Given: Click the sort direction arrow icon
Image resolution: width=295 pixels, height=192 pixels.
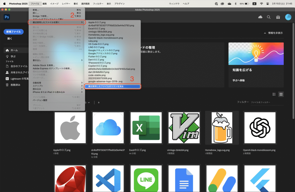Looking at the screenshot, I should pos(99,103).
